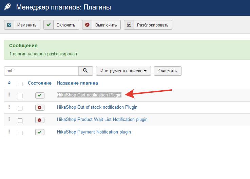Click the Очистить clear button
The height and width of the screenshot is (179, 250).
coord(168,71)
